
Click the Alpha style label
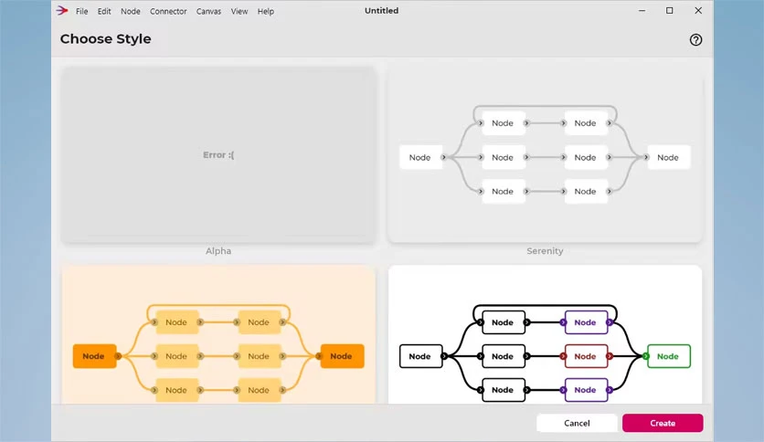click(218, 251)
